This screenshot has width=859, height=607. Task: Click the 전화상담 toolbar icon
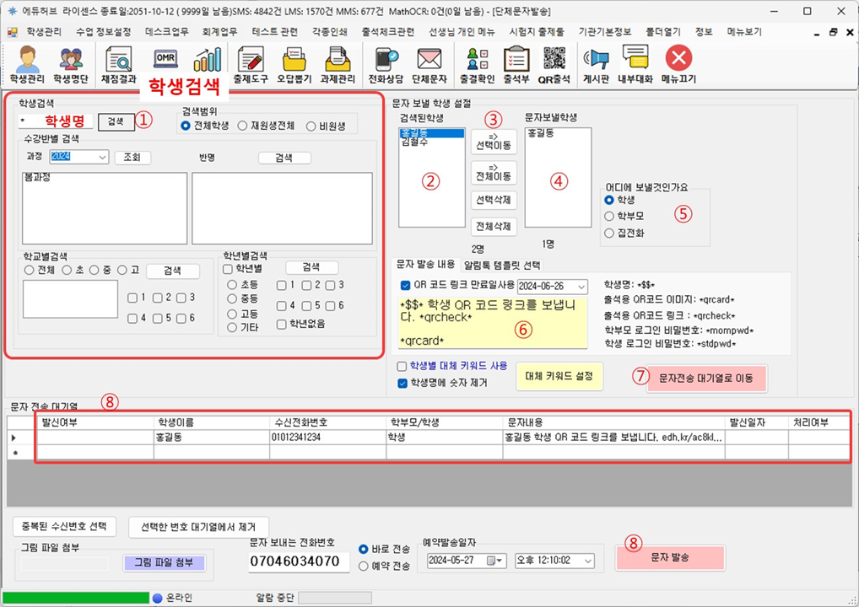386,66
